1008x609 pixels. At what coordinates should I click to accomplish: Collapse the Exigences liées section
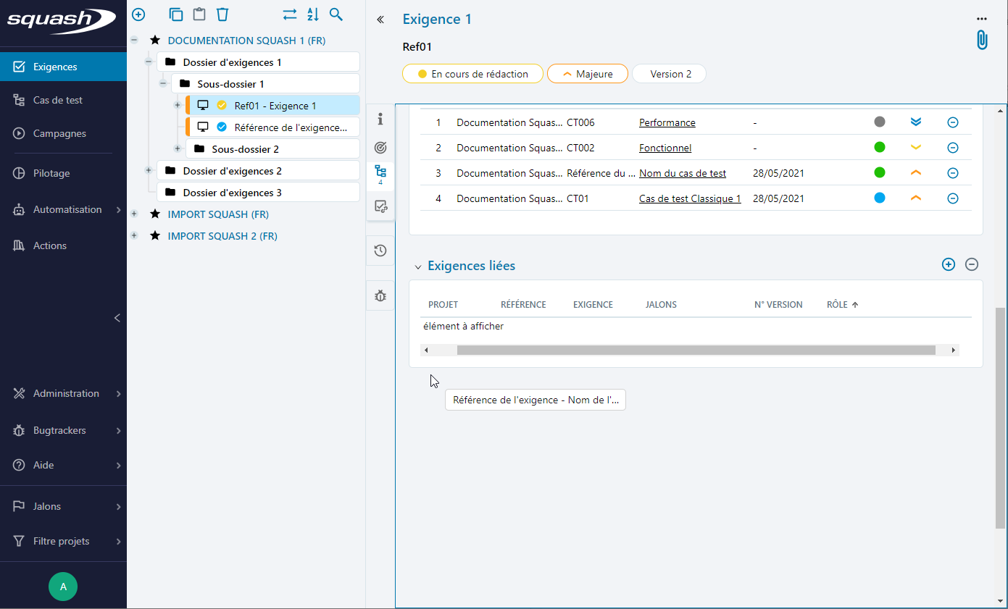(x=417, y=266)
